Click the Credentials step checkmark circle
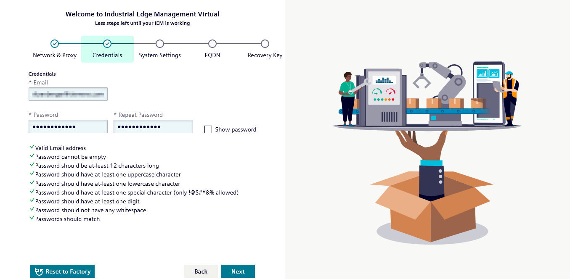Viewport: 570px width, 279px height. [x=107, y=44]
